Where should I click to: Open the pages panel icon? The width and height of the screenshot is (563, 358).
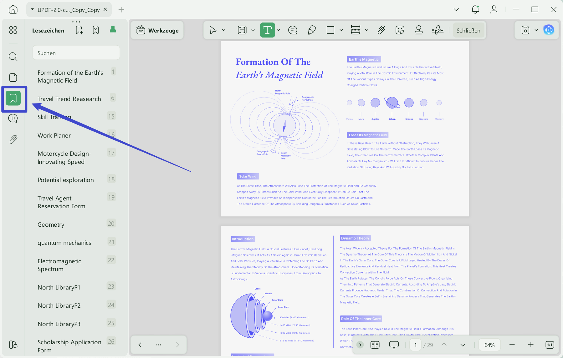(x=13, y=78)
